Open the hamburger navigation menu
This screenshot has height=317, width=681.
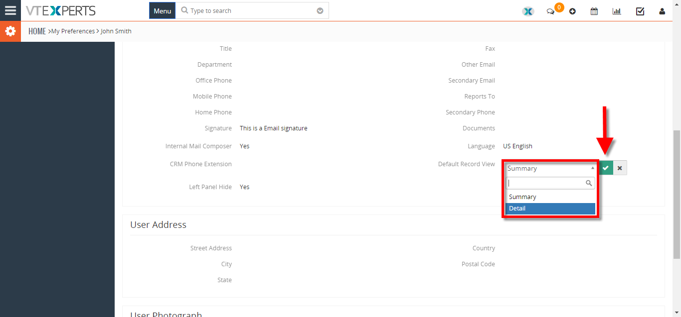point(10,10)
